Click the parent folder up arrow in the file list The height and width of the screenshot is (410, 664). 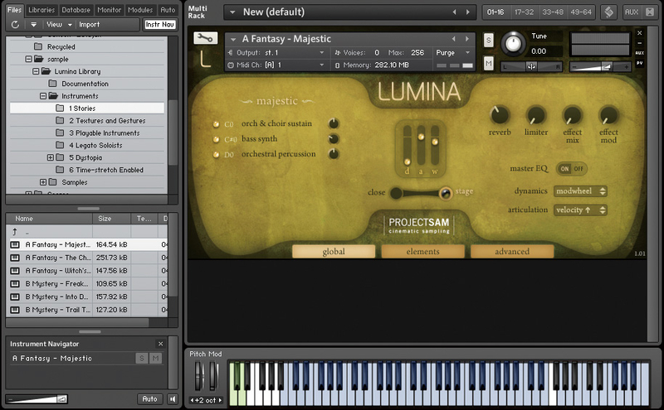point(15,232)
